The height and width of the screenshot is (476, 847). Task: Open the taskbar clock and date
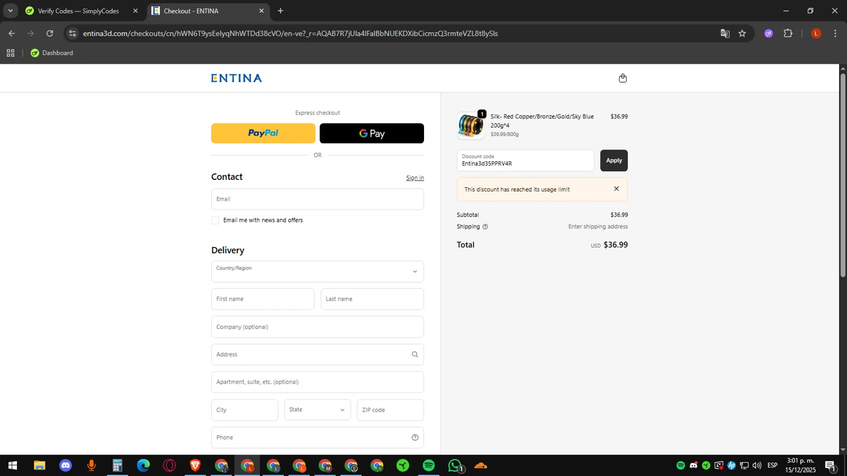801,465
